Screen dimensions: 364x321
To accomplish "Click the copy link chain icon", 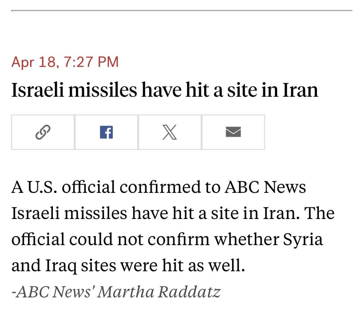I will 43,132.
